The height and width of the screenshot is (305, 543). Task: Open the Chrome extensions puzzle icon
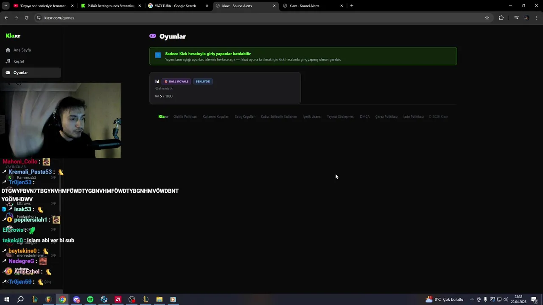tap(501, 18)
